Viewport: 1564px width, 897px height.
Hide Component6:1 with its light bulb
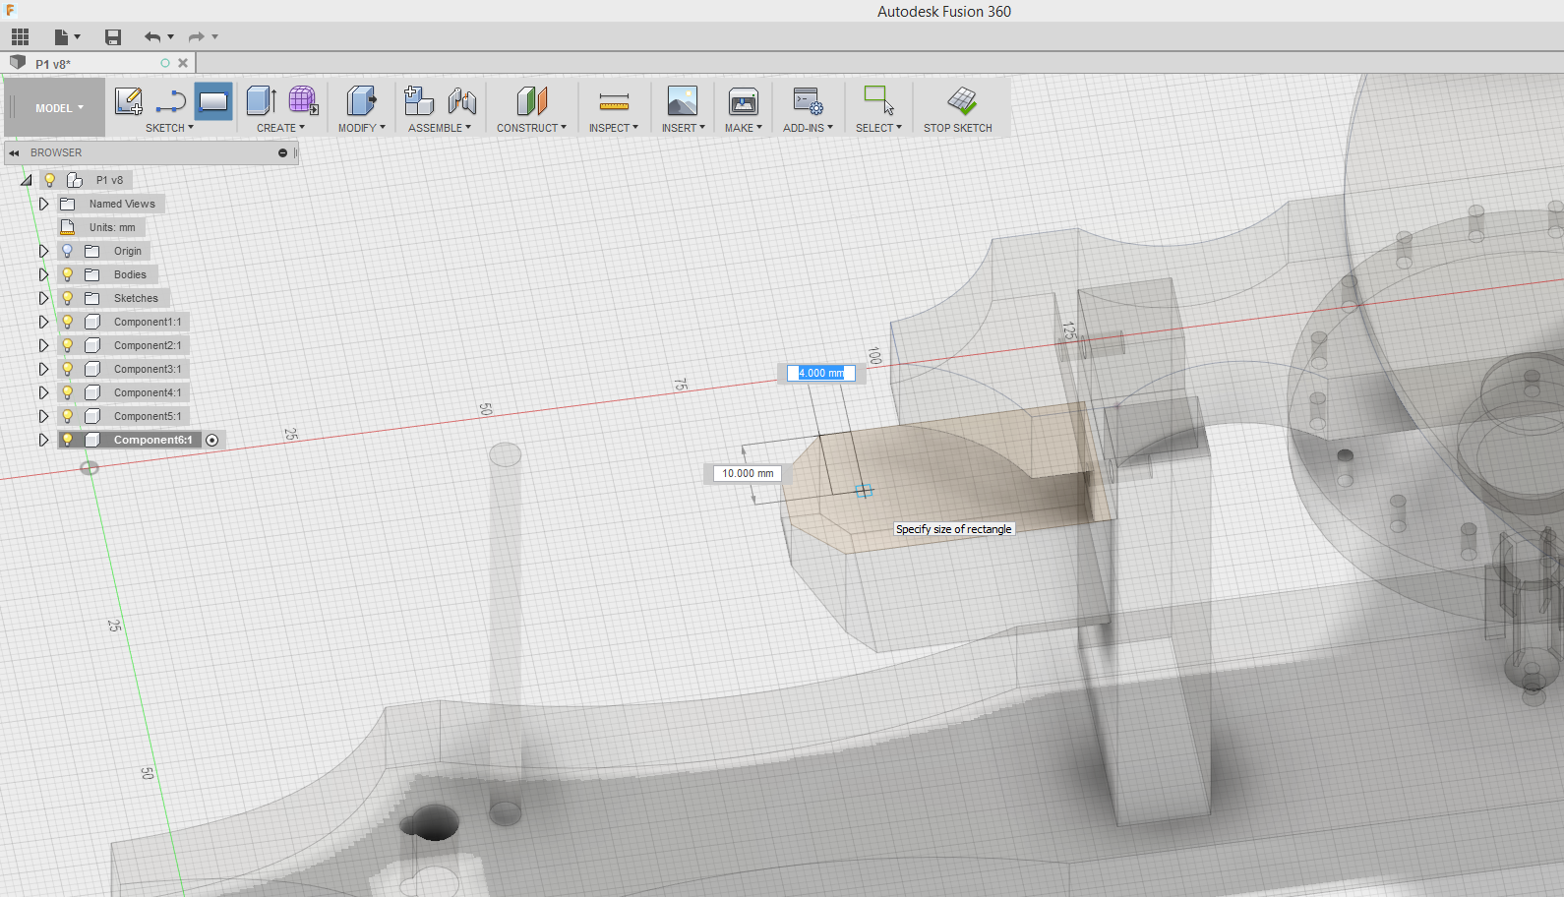click(67, 440)
